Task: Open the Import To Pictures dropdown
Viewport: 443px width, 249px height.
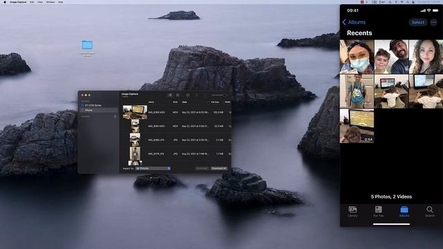Action: (x=153, y=168)
